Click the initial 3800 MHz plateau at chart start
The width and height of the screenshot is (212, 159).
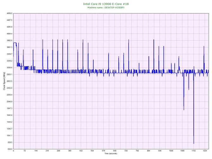(x=15, y=43)
